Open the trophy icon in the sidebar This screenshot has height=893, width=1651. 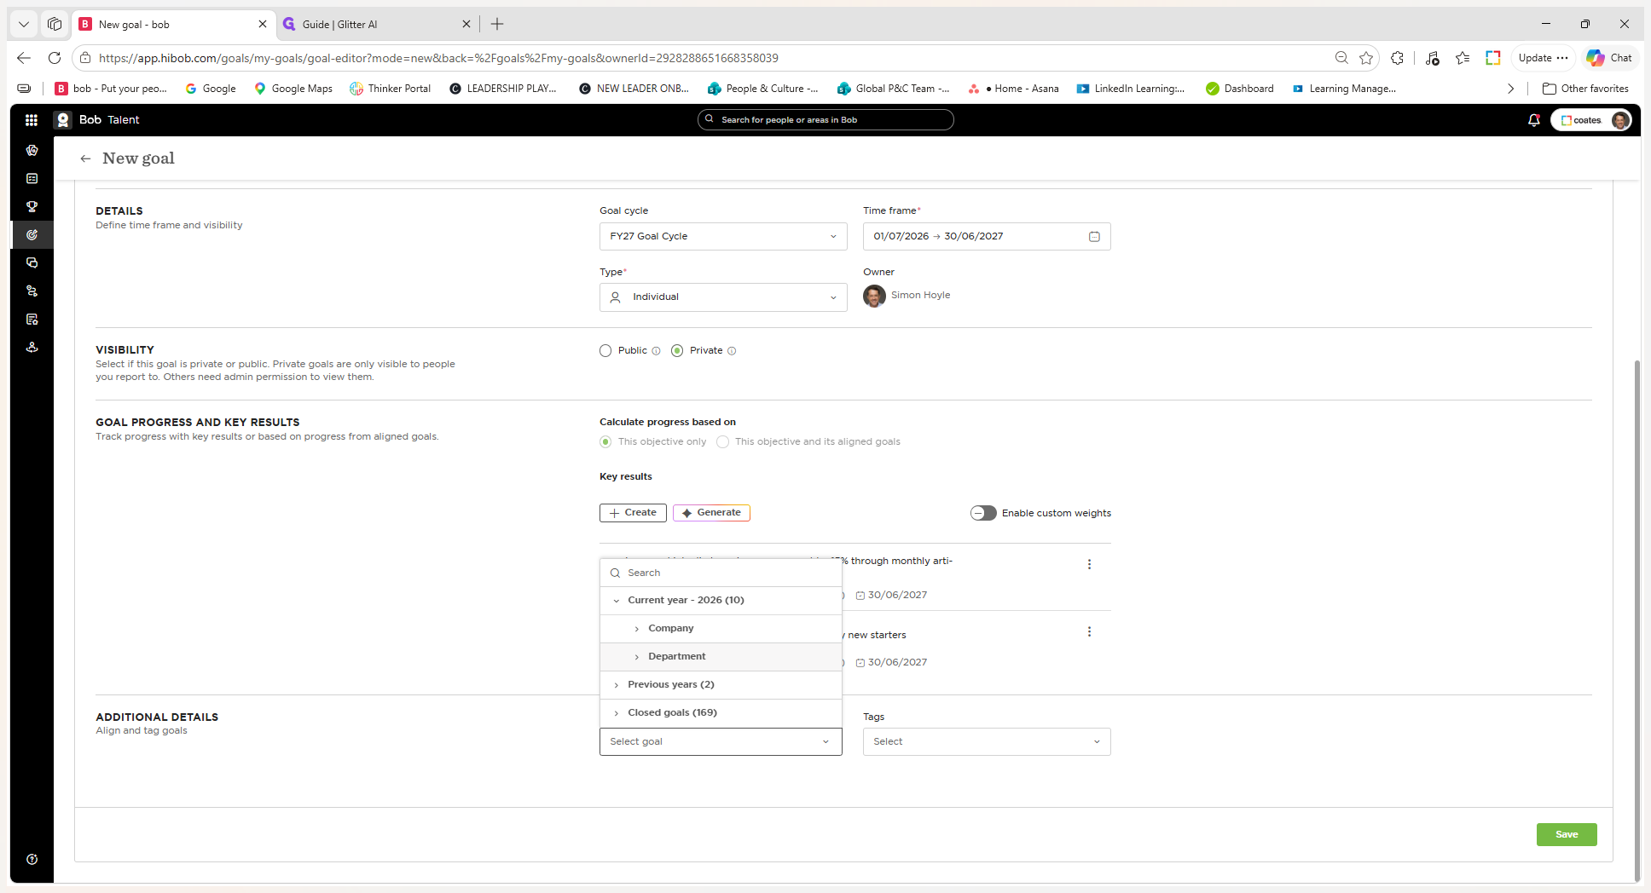(x=32, y=206)
